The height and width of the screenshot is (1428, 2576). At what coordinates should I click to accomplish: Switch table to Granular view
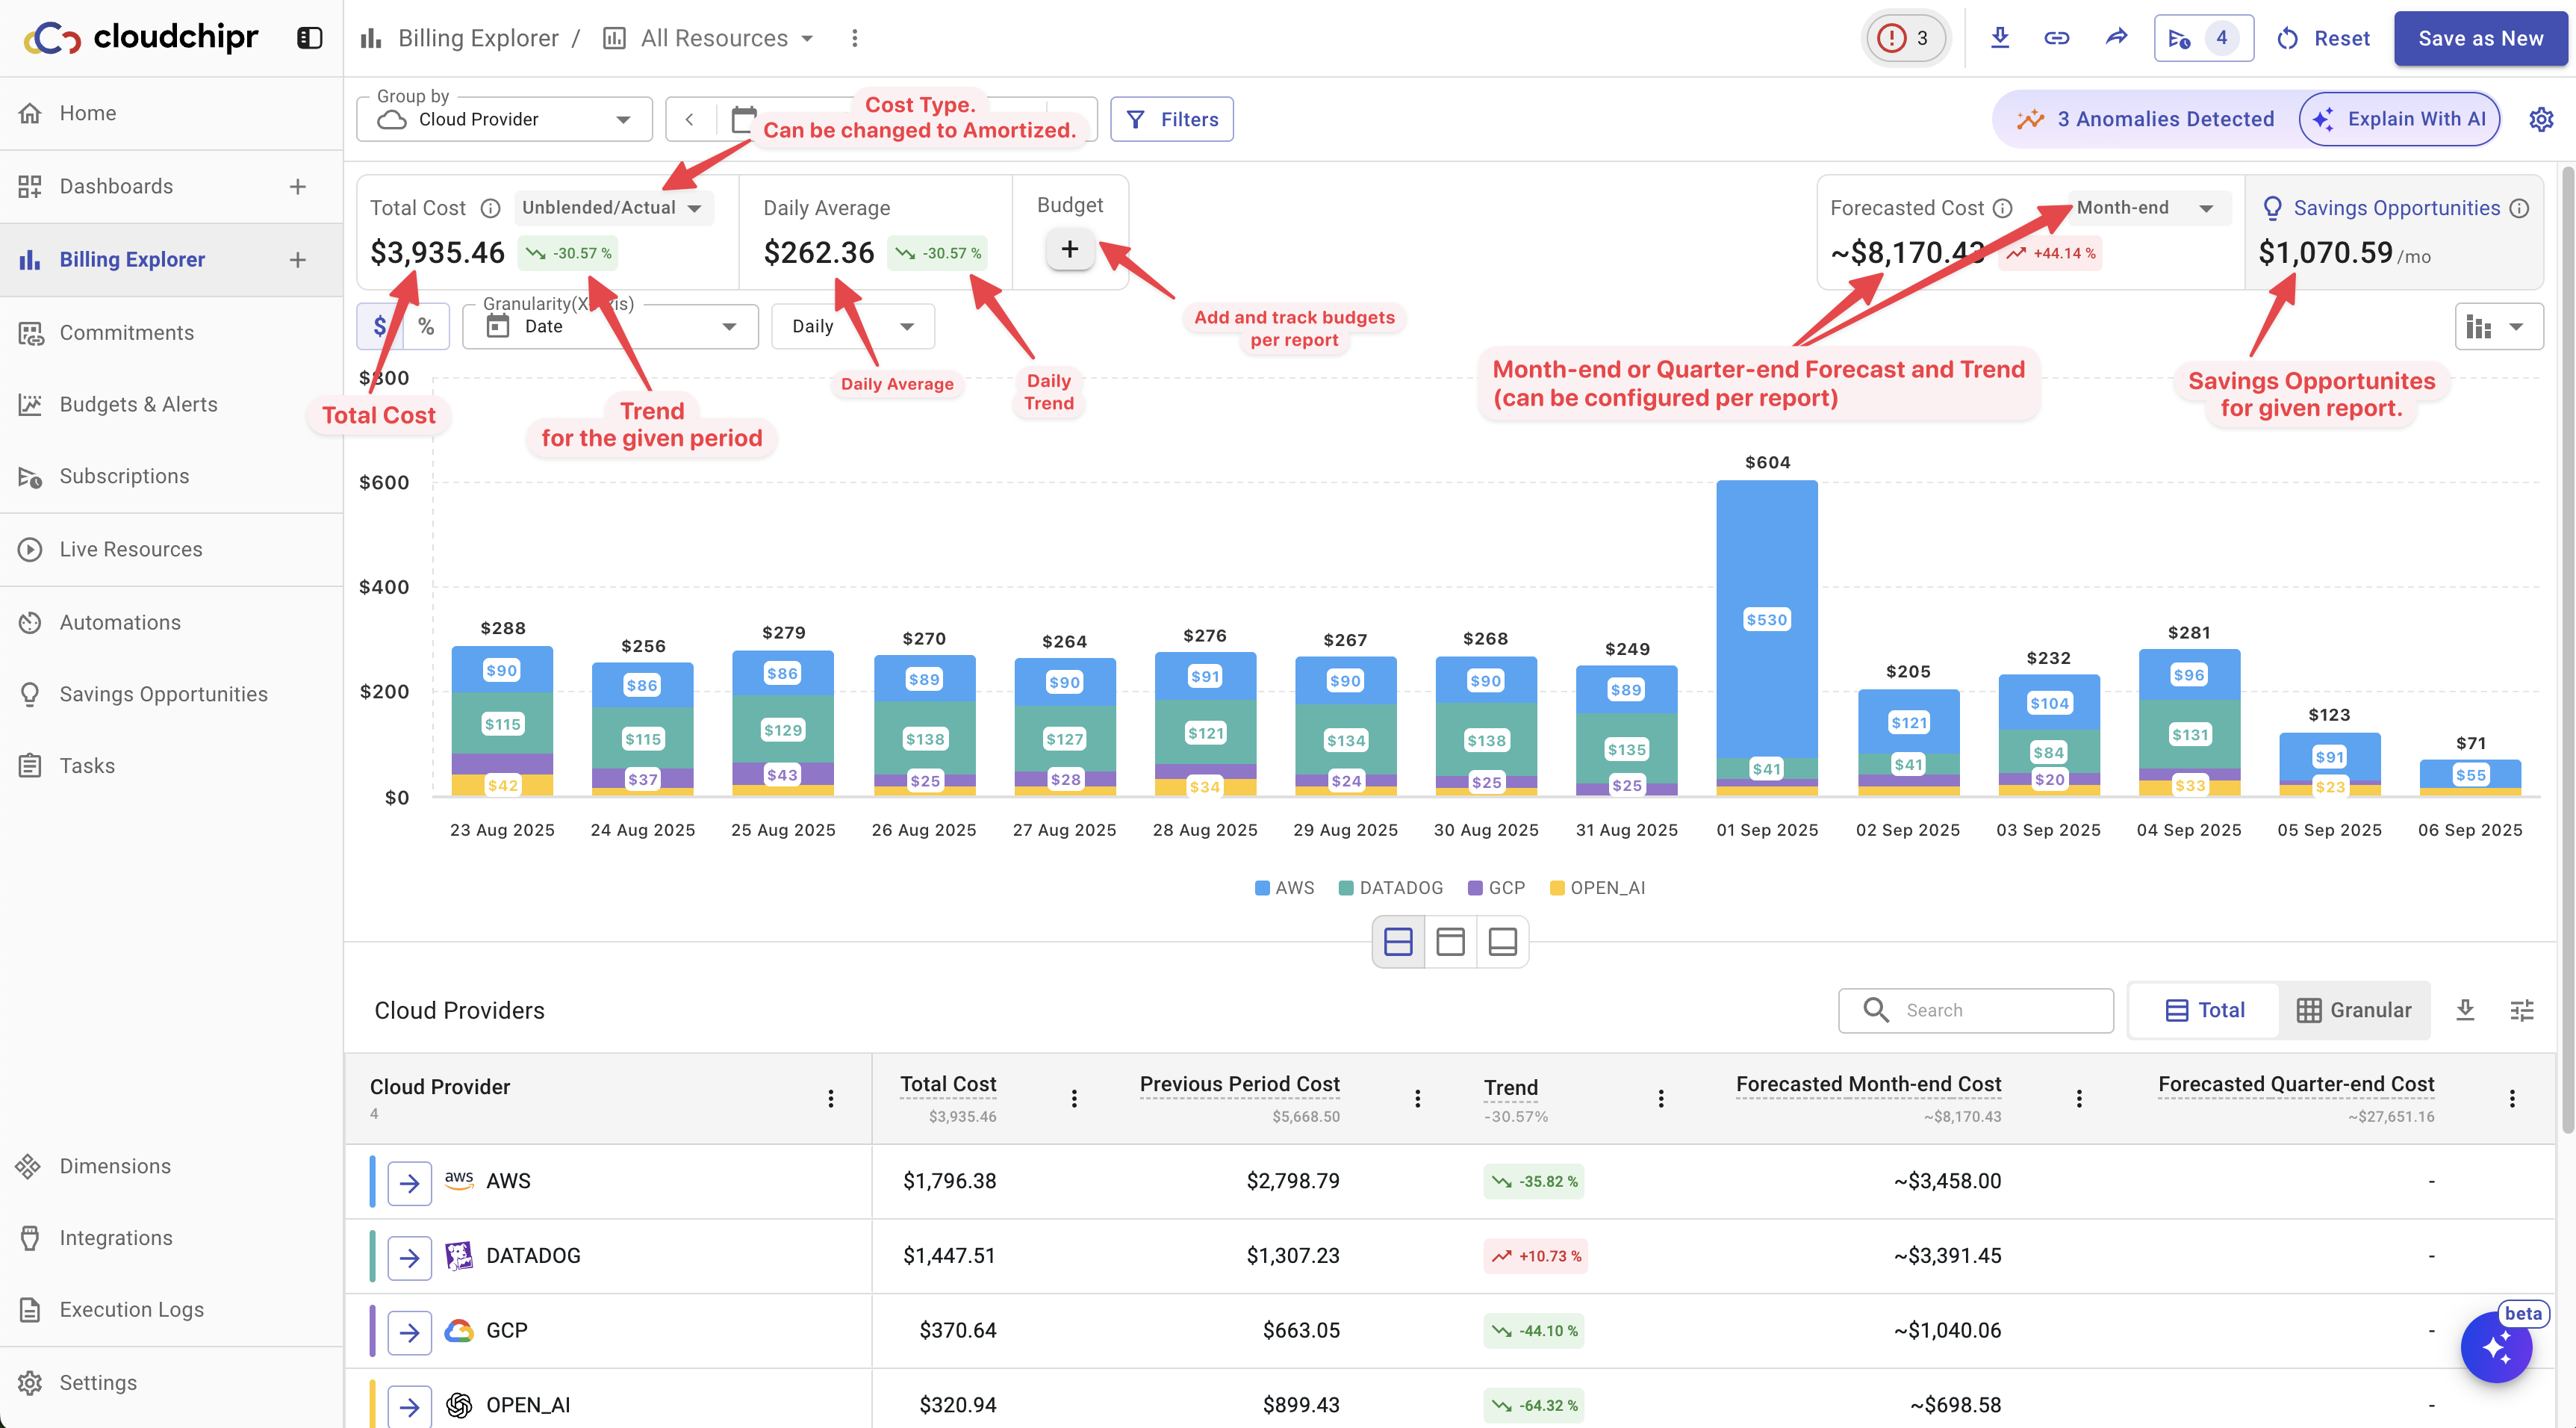pyautogui.click(x=2353, y=1010)
